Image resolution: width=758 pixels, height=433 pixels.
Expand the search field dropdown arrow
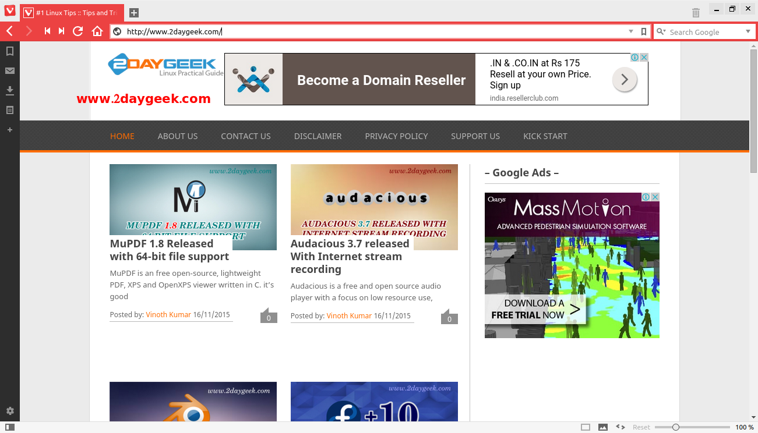(748, 32)
